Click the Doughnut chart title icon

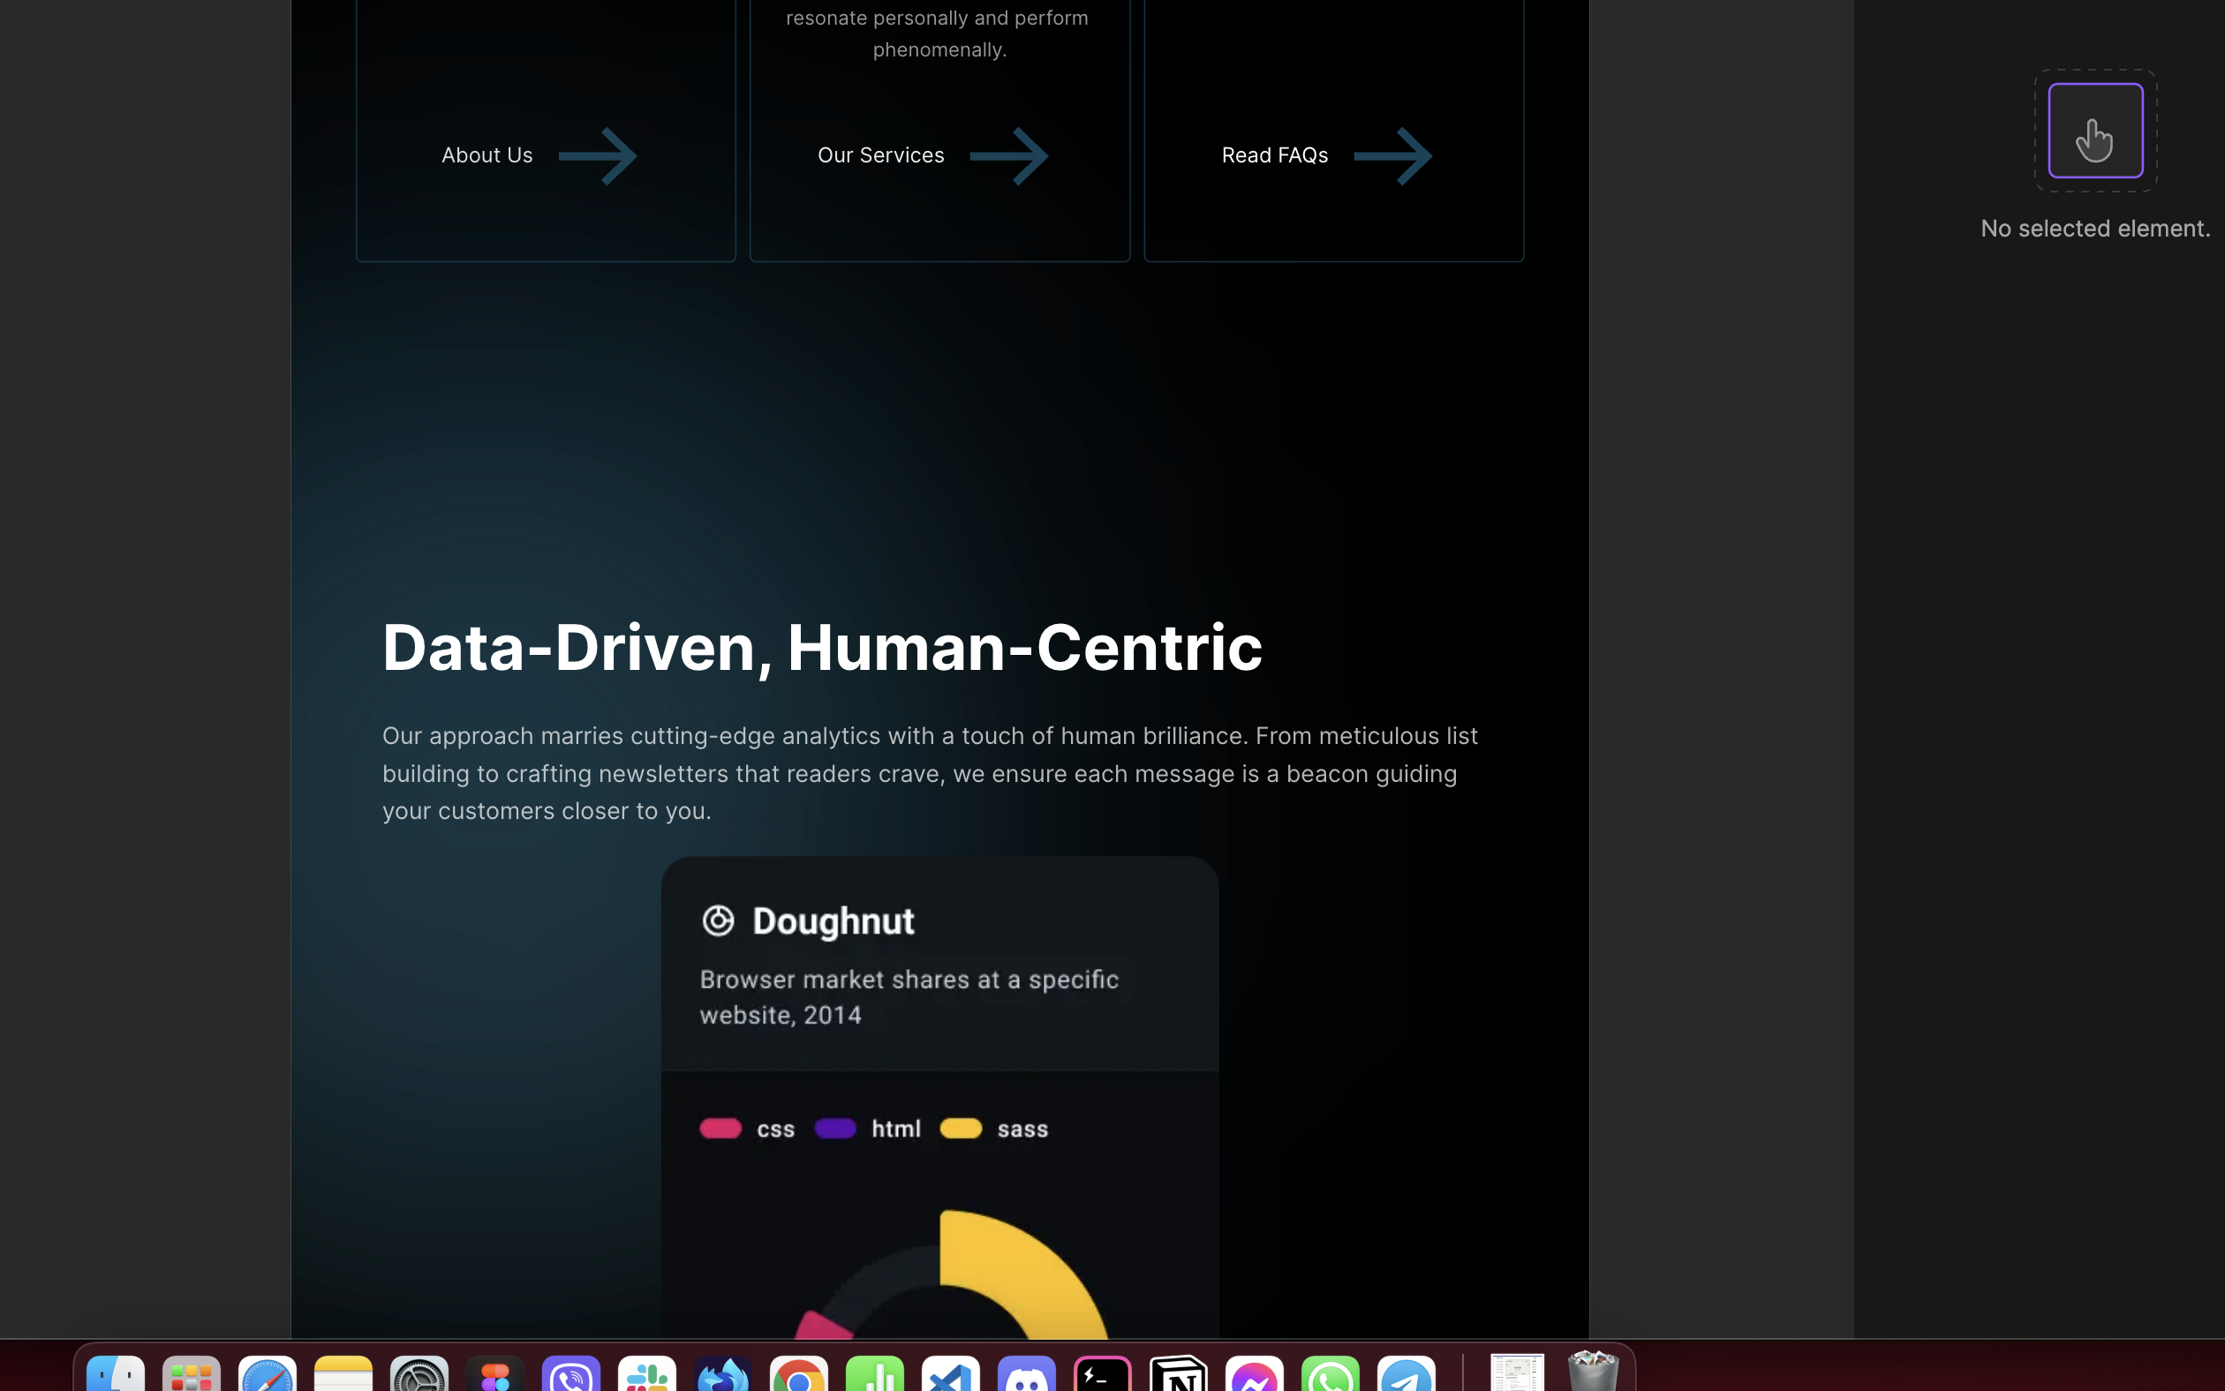718,921
